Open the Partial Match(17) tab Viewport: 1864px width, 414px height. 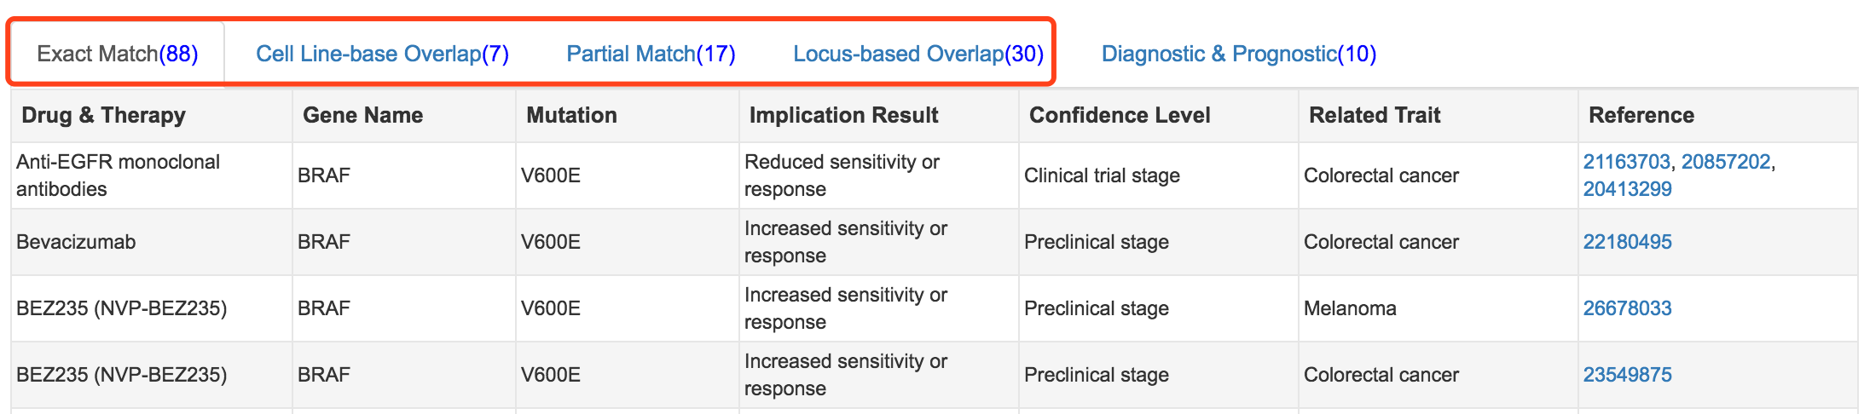pos(651,54)
